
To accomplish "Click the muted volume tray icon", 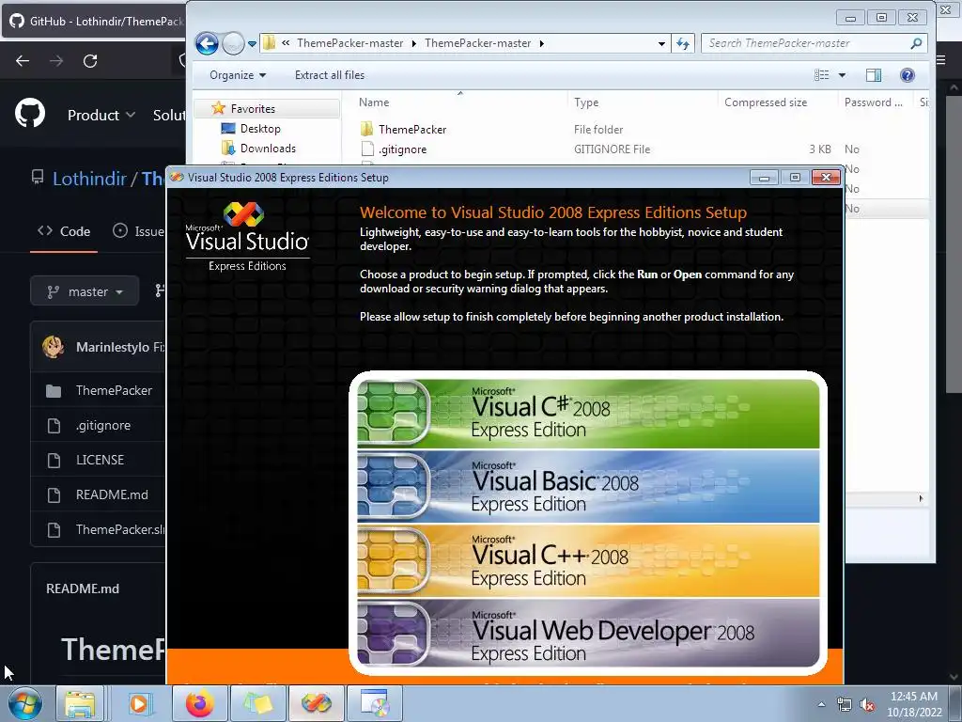I will [x=867, y=705].
